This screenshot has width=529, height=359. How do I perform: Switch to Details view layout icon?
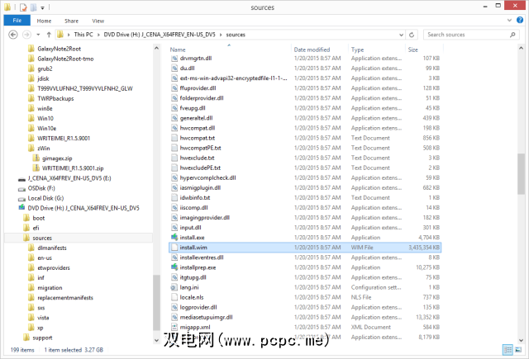pos(508,350)
